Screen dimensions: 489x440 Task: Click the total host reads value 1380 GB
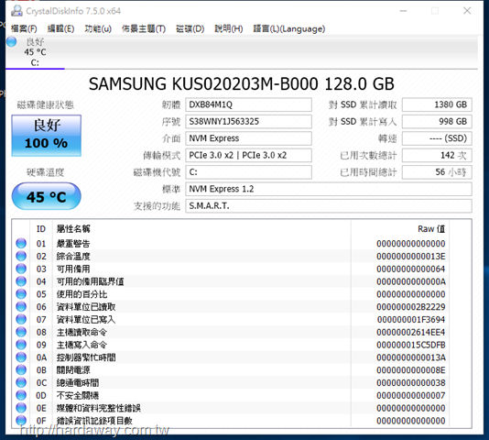(x=437, y=104)
